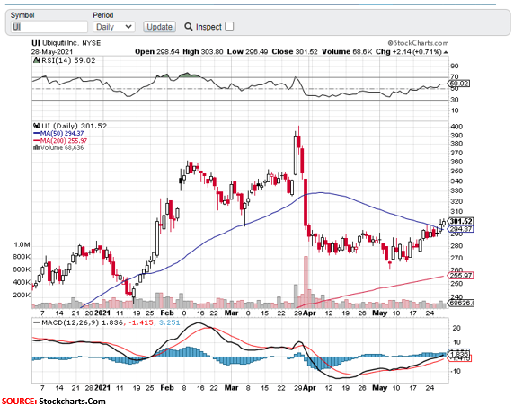
Task: Click the 1.836 MACD value tag
Action: (x=458, y=354)
